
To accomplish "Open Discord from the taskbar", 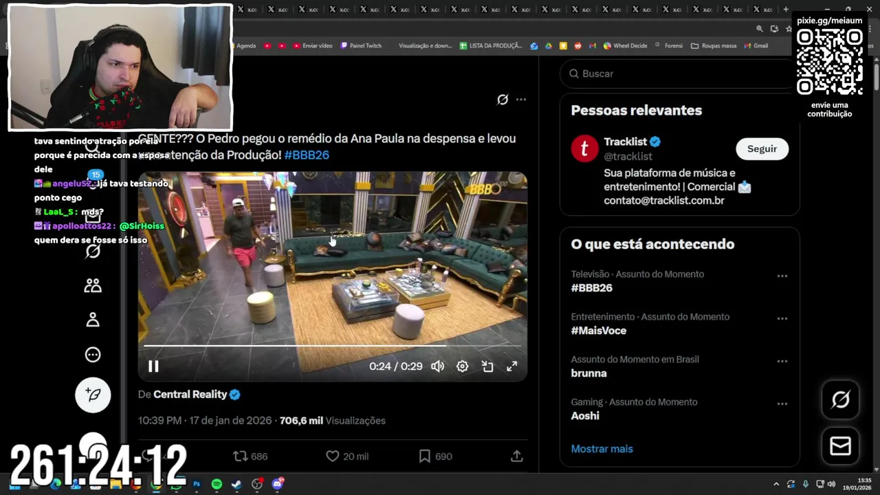I will tap(277, 484).
